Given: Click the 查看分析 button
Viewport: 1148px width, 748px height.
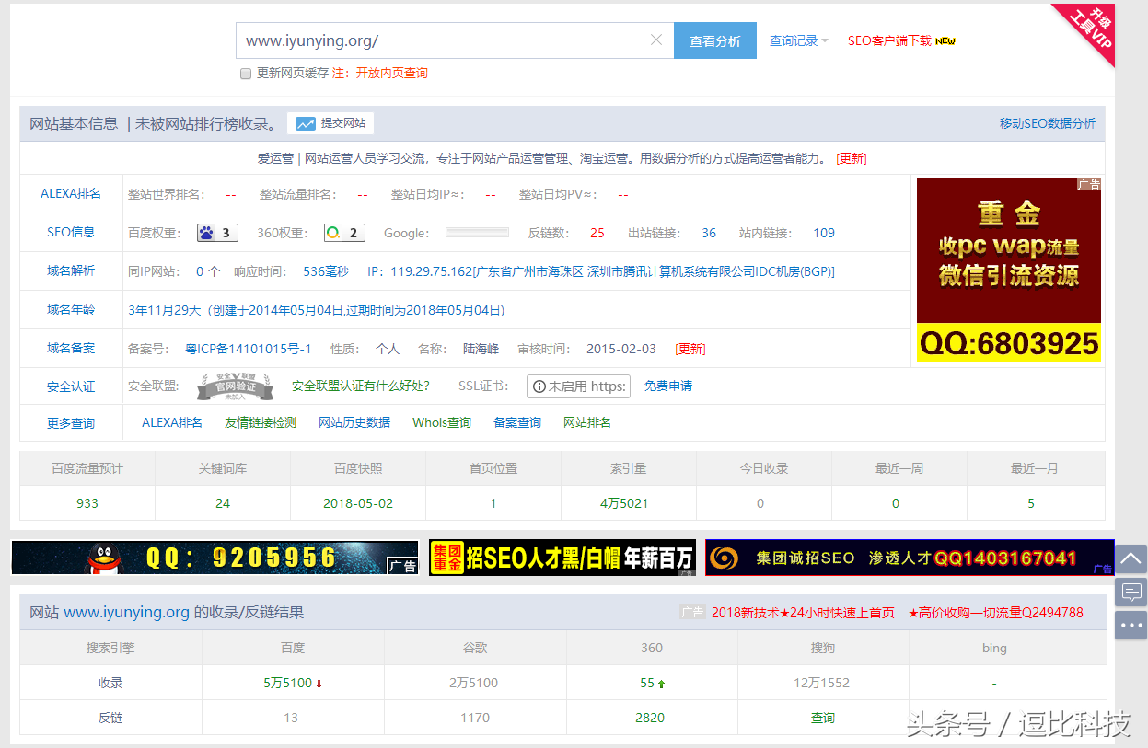Looking at the screenshot, I should pyautogui.click(x=715, y=40).
